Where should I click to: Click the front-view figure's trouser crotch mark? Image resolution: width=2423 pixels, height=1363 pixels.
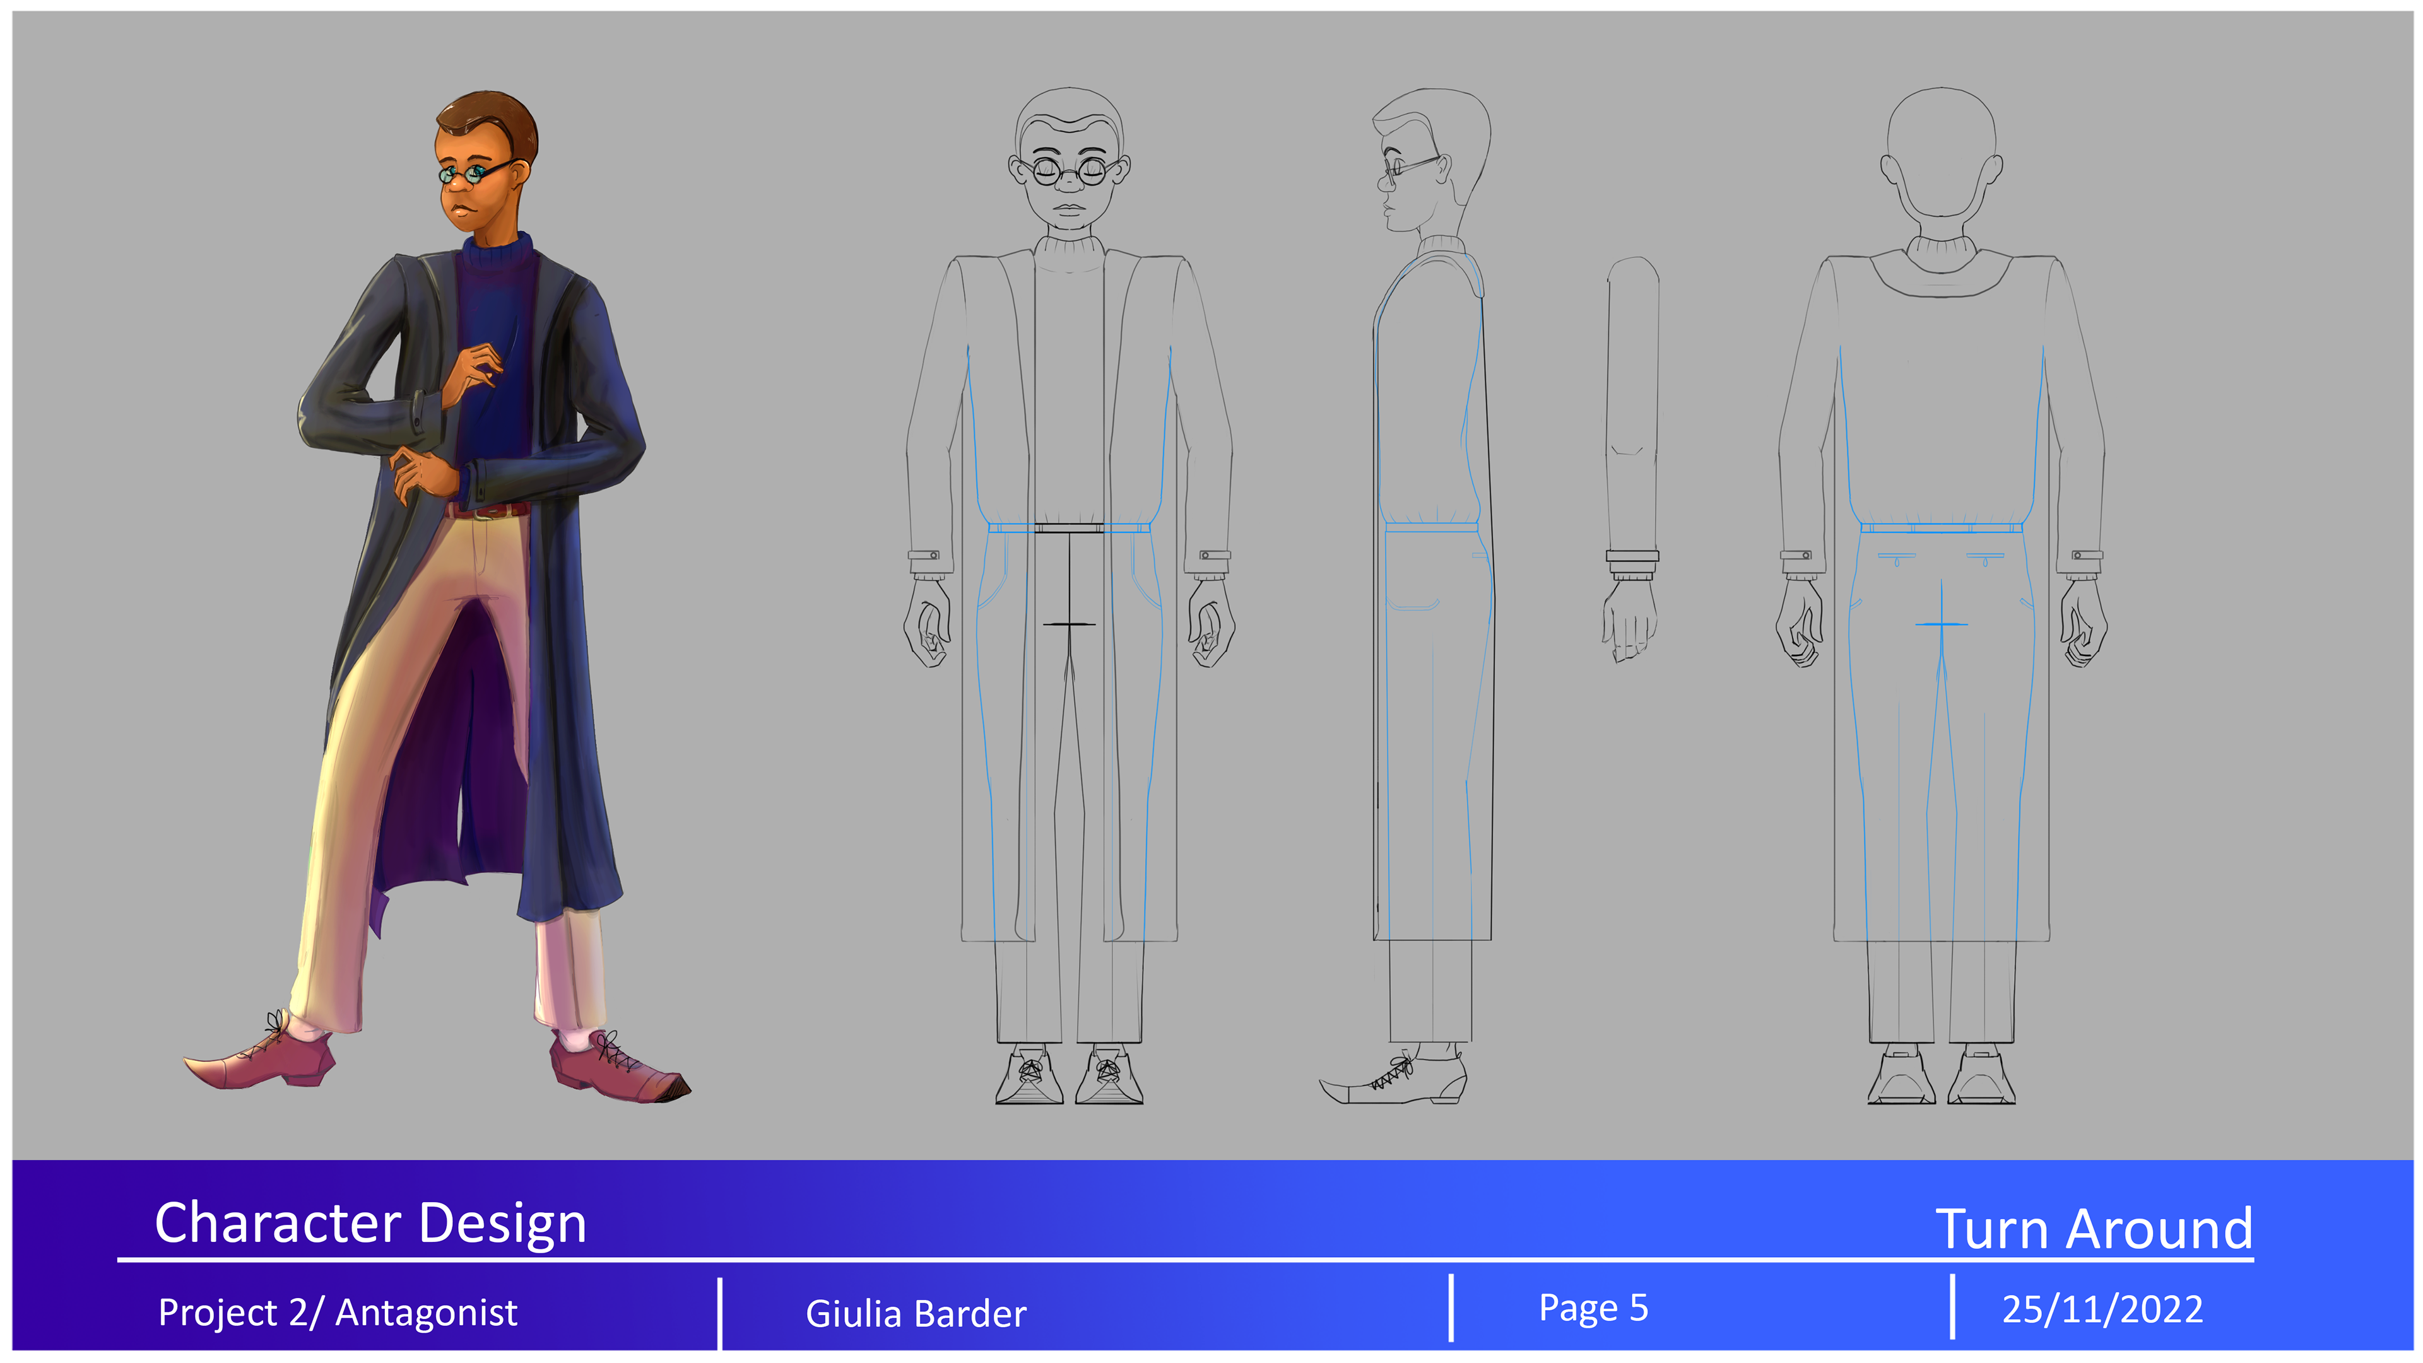point(1070,623)
